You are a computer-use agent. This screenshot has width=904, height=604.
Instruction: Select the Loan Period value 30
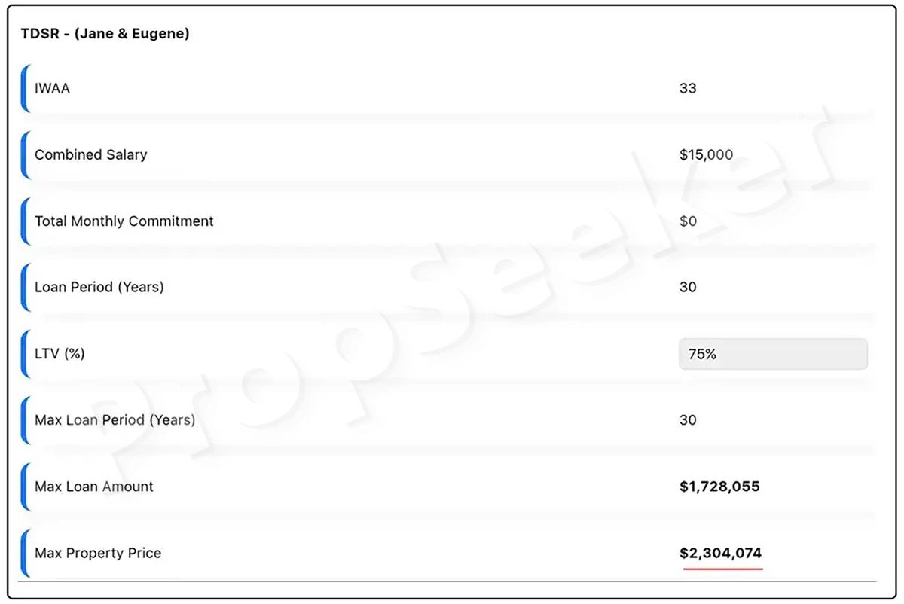688,287
